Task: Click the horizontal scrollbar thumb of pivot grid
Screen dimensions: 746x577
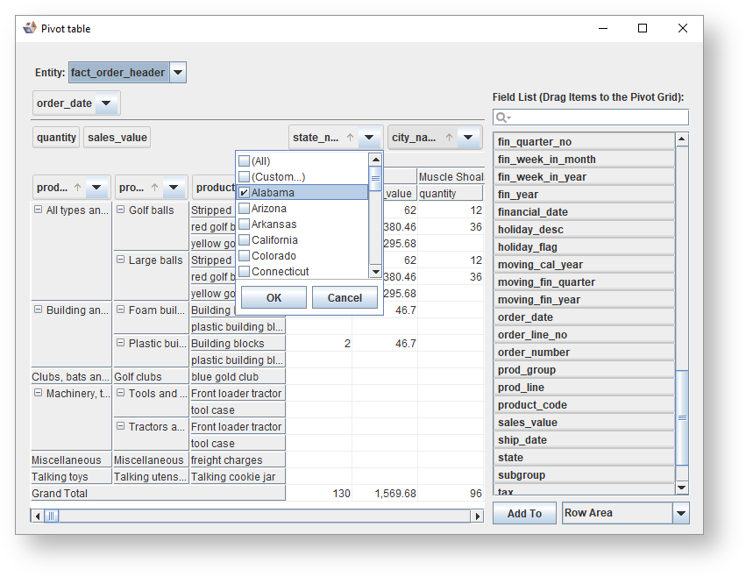Action: click(x=52, y=516)
